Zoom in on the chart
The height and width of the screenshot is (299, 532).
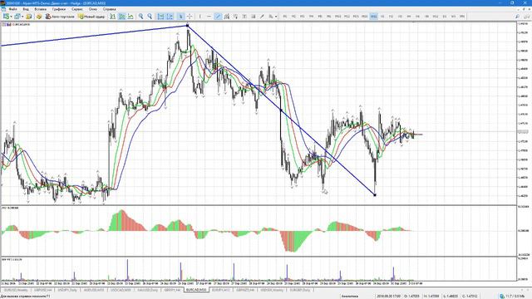click(140, 17)
